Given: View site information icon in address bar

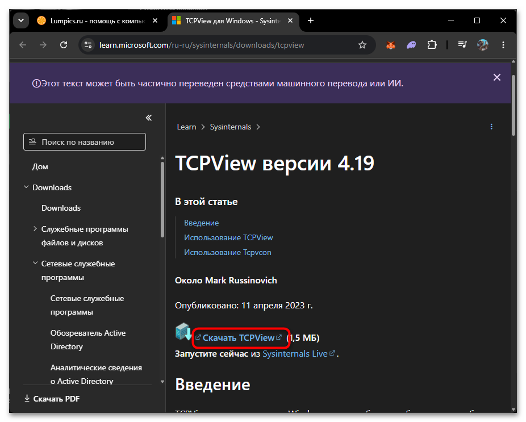Looking at the screenshot, I should coord(88,45).
